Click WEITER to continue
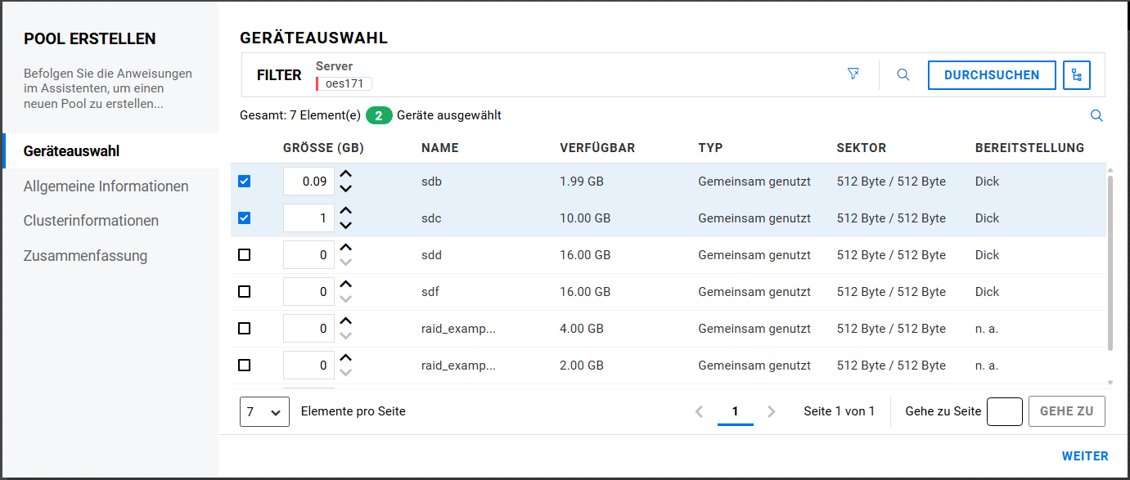The width and height of the screenshot is (1130, 480). pyautogui.click(x=1085, y=456)
